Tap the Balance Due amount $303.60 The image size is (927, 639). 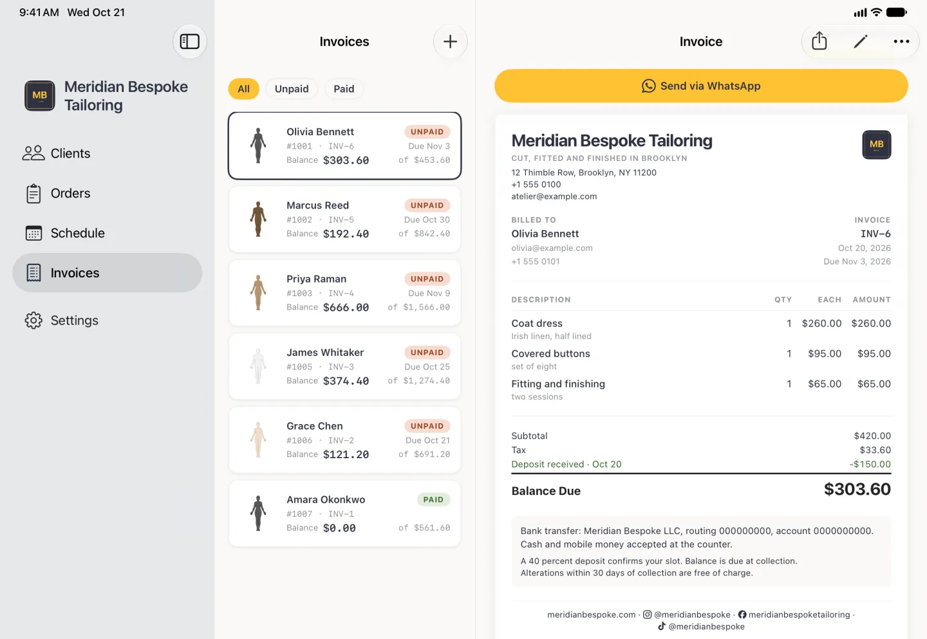(857, 490)
